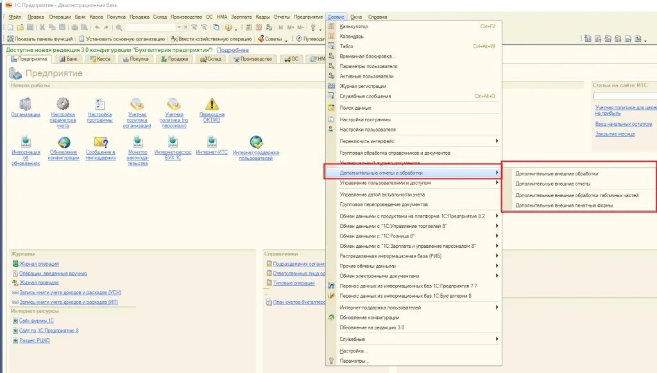This screenshot has width=657, height=373.
Task: Click the ИТС articles search field
Action: pyautogui.click(x=625, y=96)
